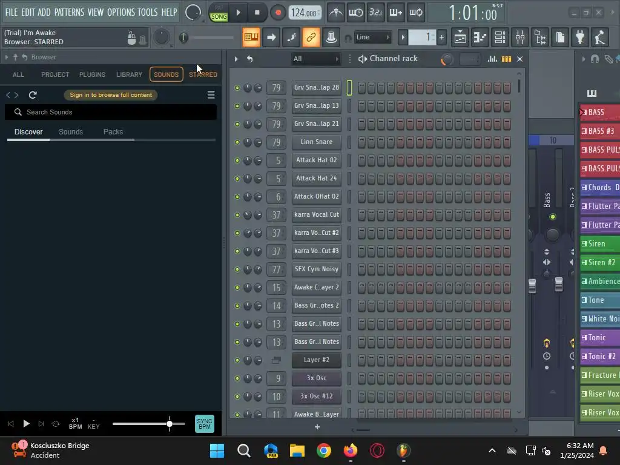Enable the link/chain toolbar icon
Viewport: 620px width, 465px height.
coord(311,38)
